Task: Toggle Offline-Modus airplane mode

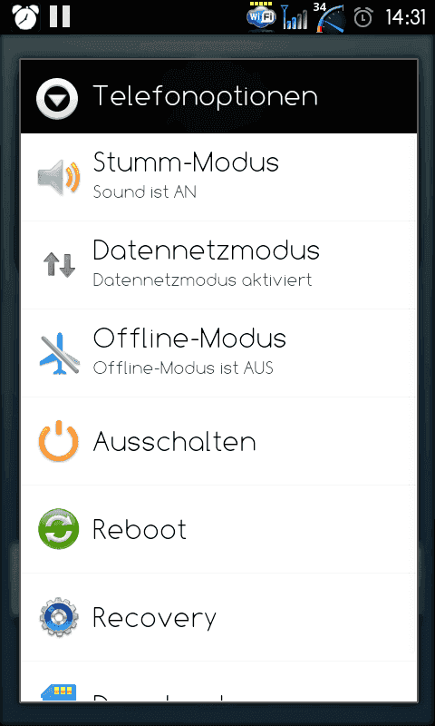Action: [218, 353]
